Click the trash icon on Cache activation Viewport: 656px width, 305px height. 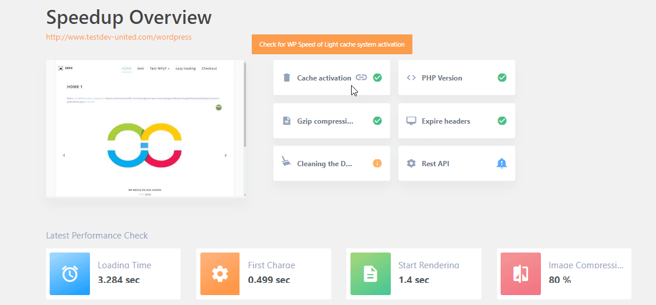coord(286,78)
